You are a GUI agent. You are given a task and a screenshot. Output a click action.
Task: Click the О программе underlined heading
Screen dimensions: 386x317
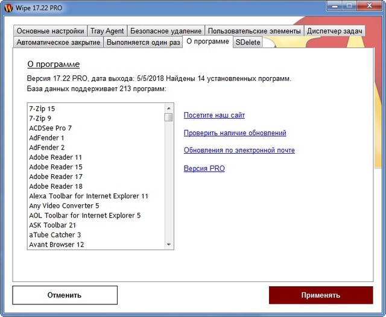click(x=54, y=64)
